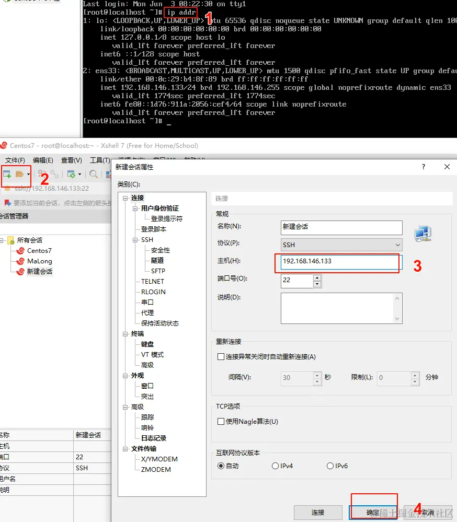The width and height of the screenshot is (457, 522).
Task: Click the 连接 button at the dialog bottom
Action: pyautogui.click(x=318, y=513)
